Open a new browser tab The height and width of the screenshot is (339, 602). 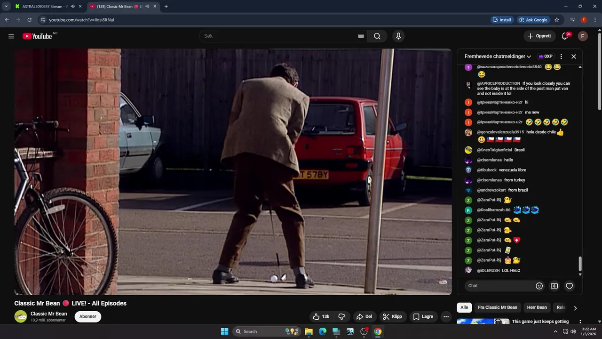tap(166, 7)
